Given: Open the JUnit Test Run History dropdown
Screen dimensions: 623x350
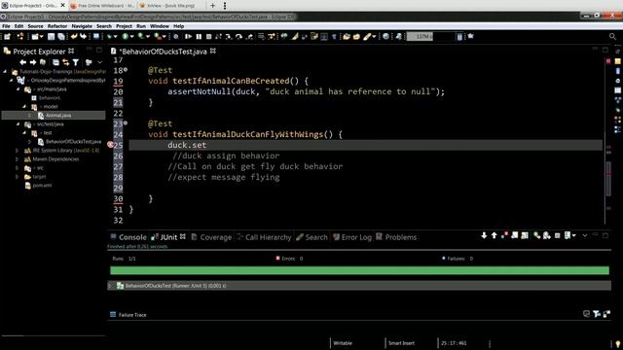Looking at the screenshot, I should pos(574,235).
